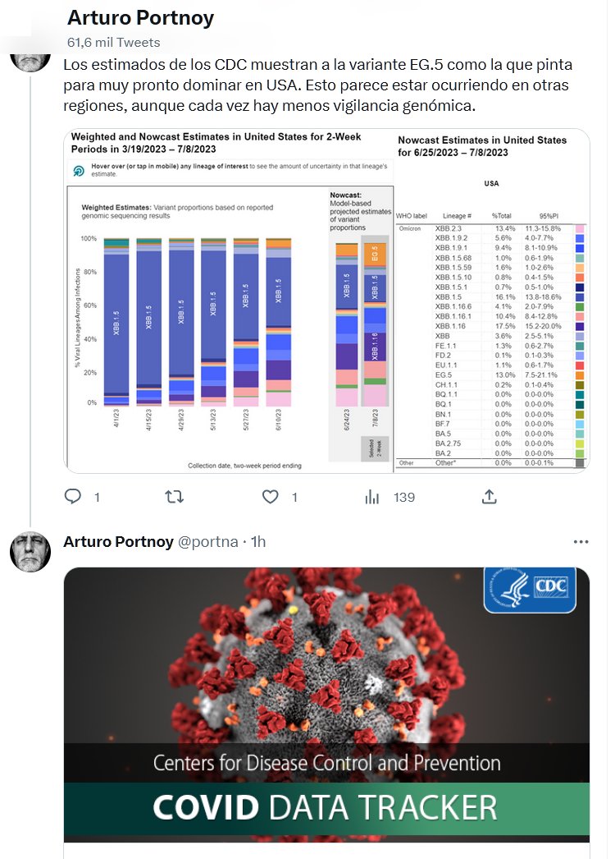Click the tweet text about variante EG.5
This screenshot has height=859, width=615.
click(317, 85)
